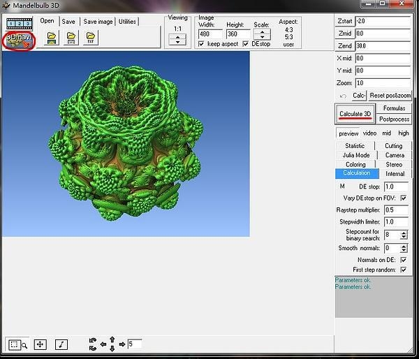The height and width of the screenshot is (359, 419).
Task: Select the high quality preset tab
Action: tap(404, 133)
